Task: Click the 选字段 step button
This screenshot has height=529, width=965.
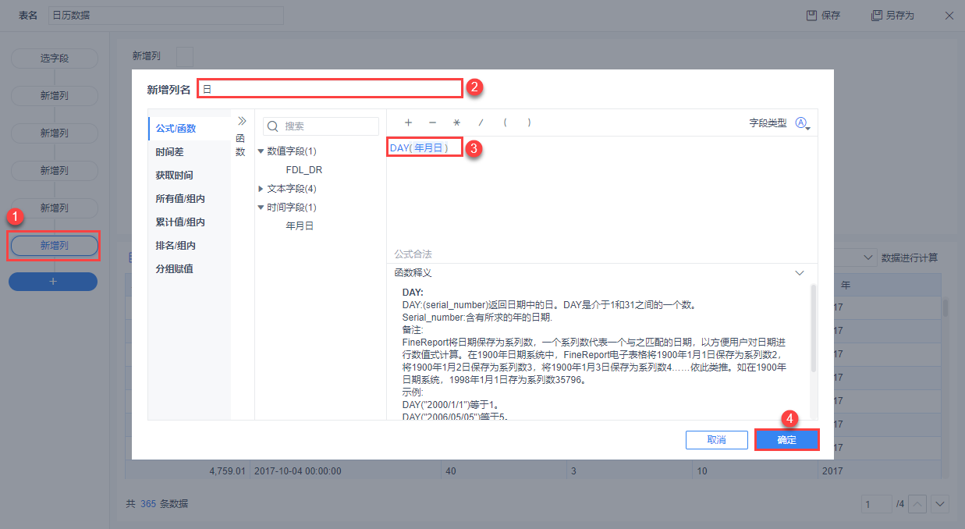Action: (54, 59)
